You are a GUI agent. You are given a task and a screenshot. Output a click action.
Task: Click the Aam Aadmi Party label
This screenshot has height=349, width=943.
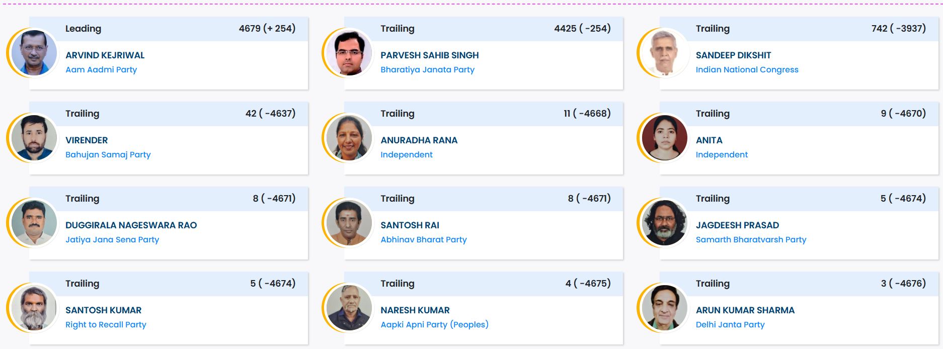[x=101, y=69]
